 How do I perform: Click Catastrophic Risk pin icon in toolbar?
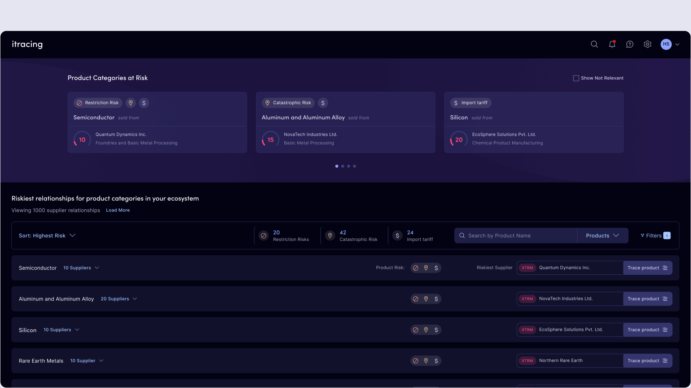click(330, 235)
